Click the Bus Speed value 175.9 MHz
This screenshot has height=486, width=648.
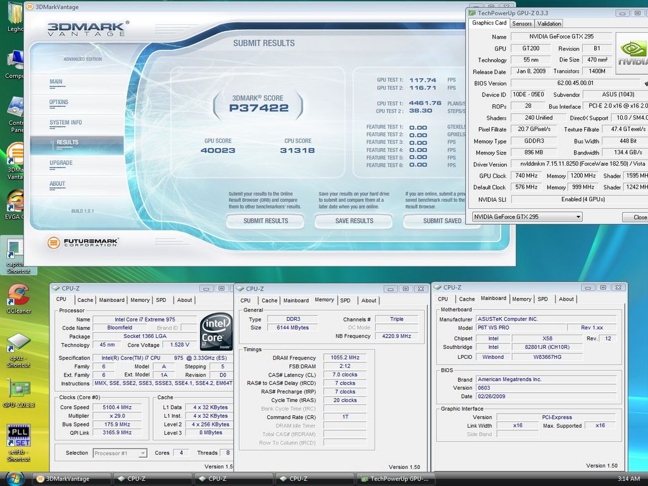pyautogui.click(x=117, y=425)
